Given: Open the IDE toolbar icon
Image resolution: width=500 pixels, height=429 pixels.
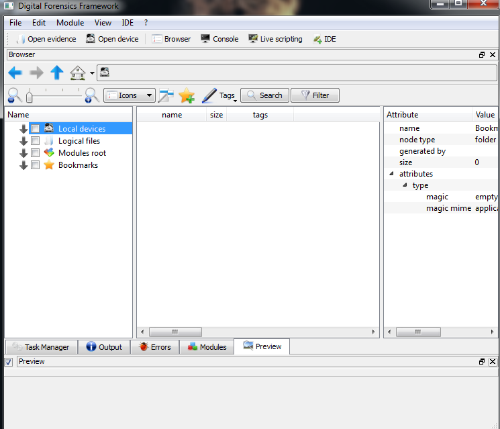Looking at the screenshot, I should [317, 39].
